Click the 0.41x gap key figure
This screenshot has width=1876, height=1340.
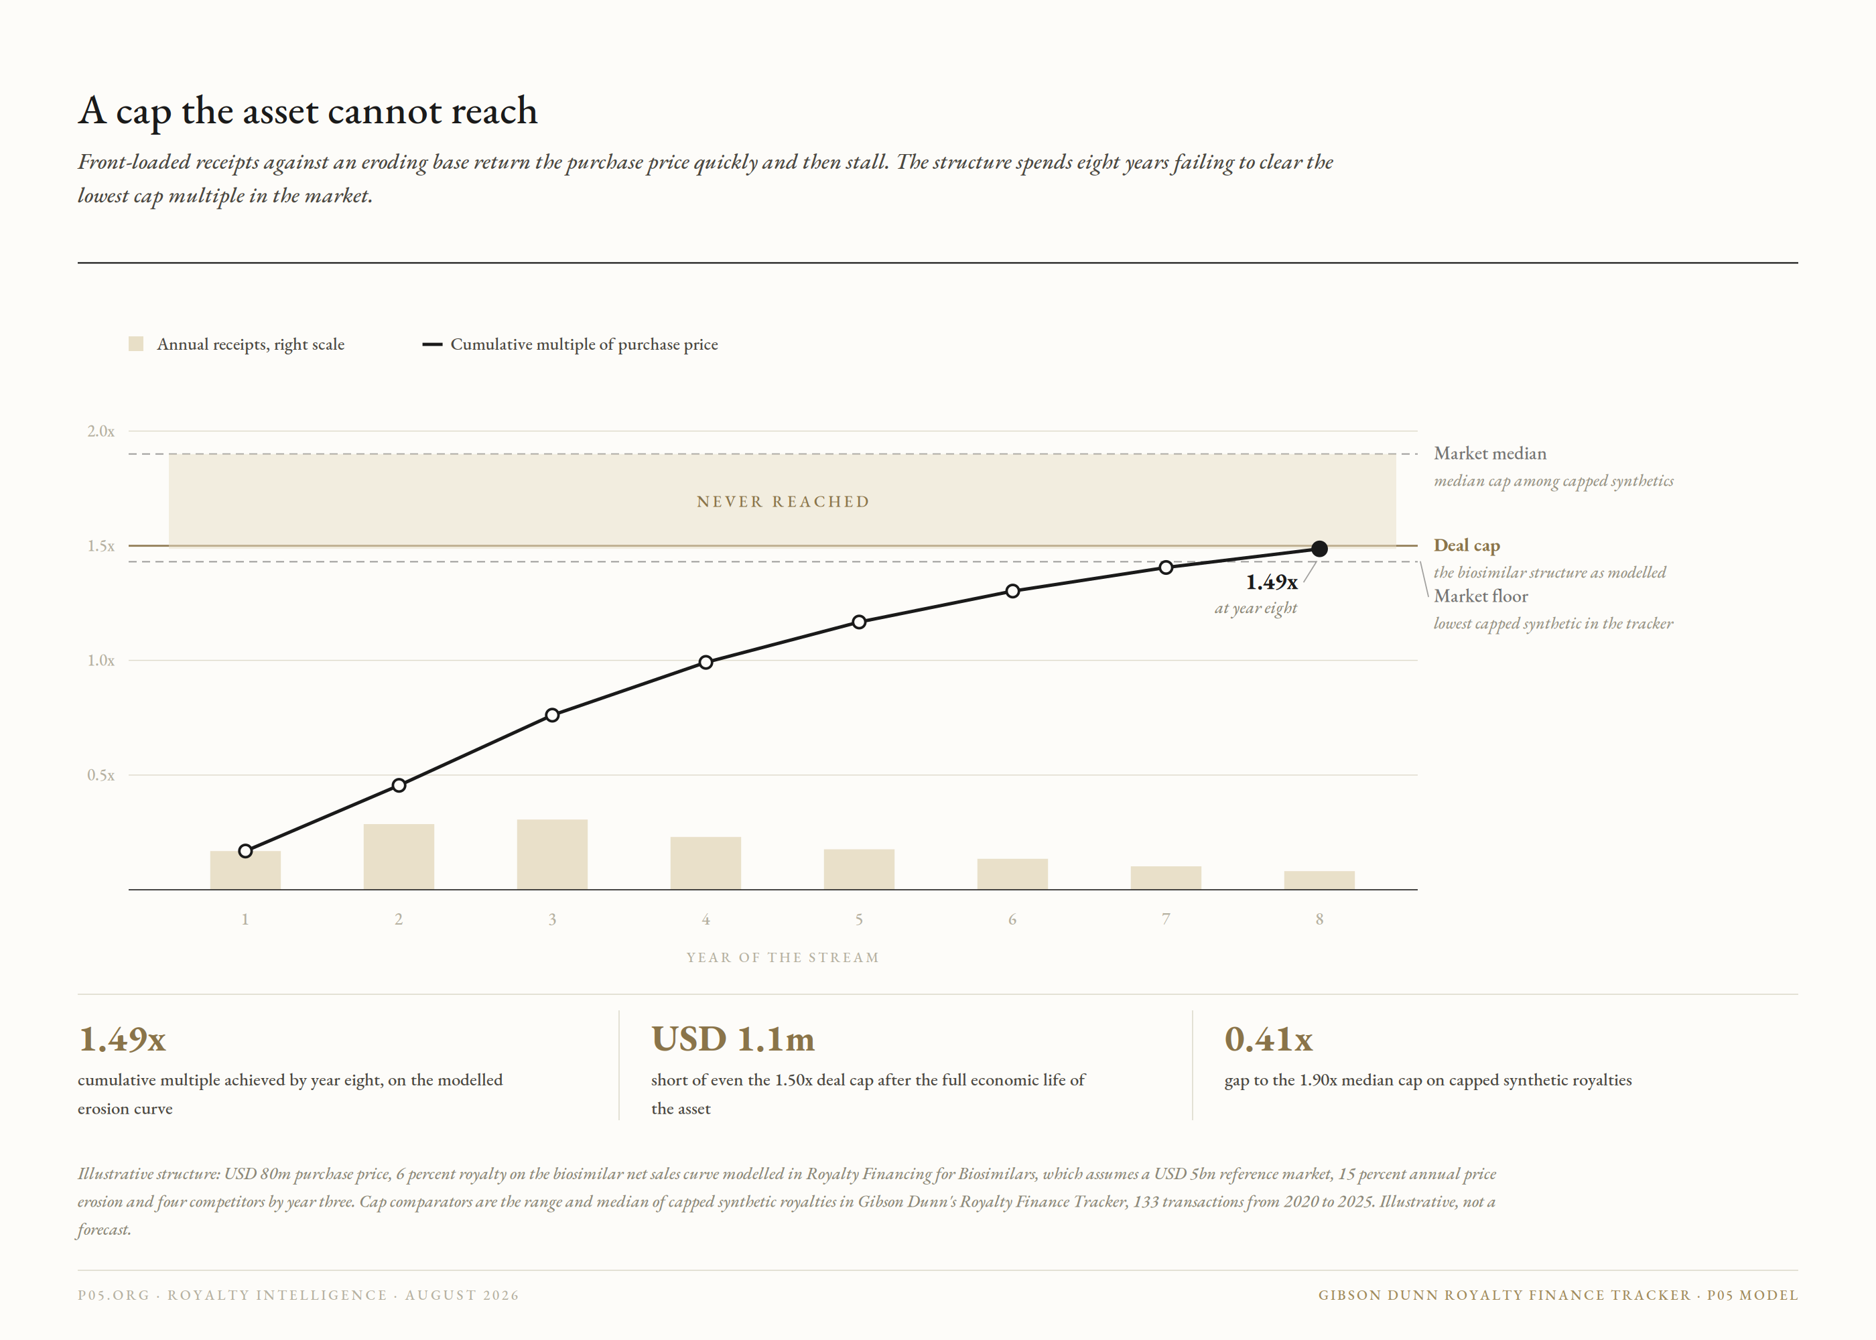pos(1268,1038)
